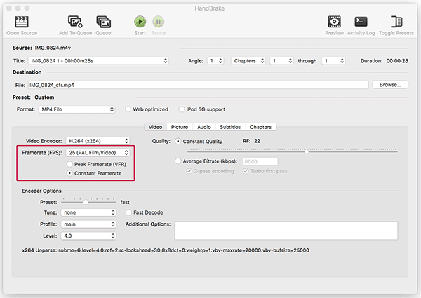Switch to the Audio tab
The image size is (421, 298).
click(x=204, y=127)
